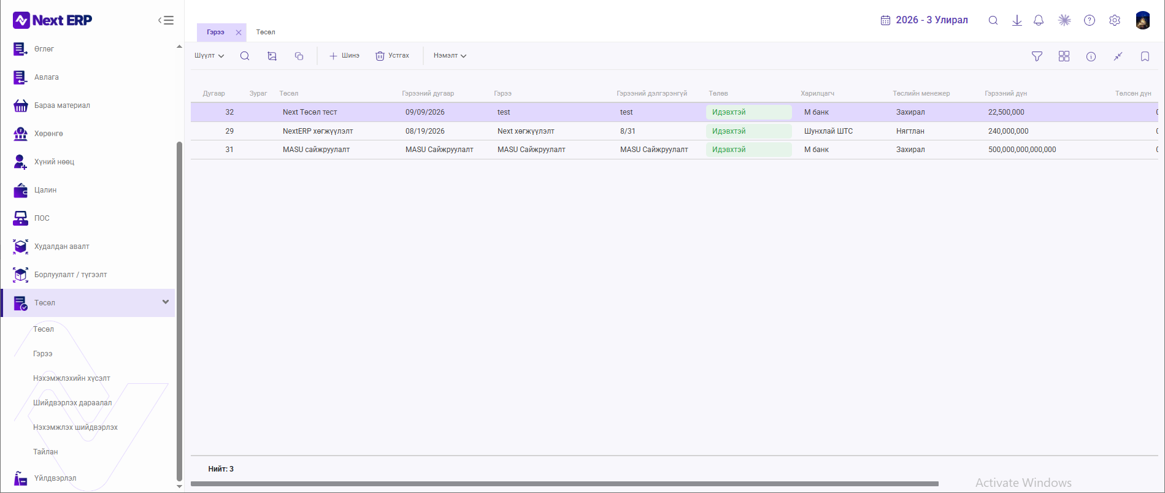
Task: Open the notifications bell icon
Action: point(1039,20)
